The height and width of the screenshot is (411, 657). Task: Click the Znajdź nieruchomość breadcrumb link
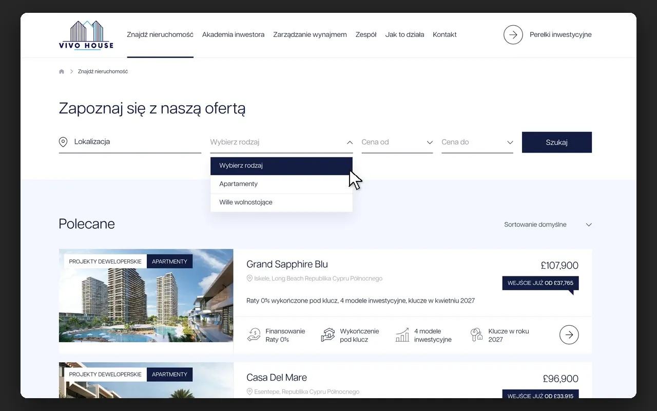[103, 71]
